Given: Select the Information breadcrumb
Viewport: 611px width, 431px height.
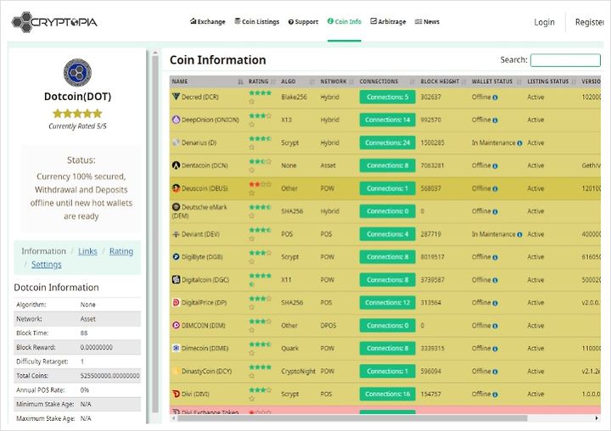Looking at the screenshot, I should [43, 251].
